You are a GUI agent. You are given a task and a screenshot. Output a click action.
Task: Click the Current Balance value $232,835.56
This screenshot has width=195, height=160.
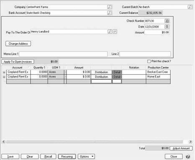point(151,13)
